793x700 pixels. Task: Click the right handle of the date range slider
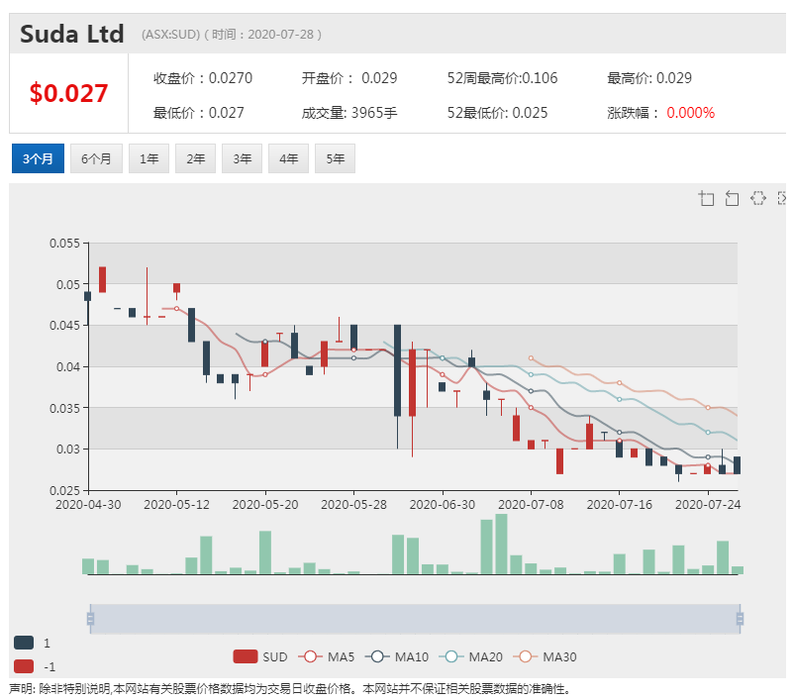tap(740, 619)
